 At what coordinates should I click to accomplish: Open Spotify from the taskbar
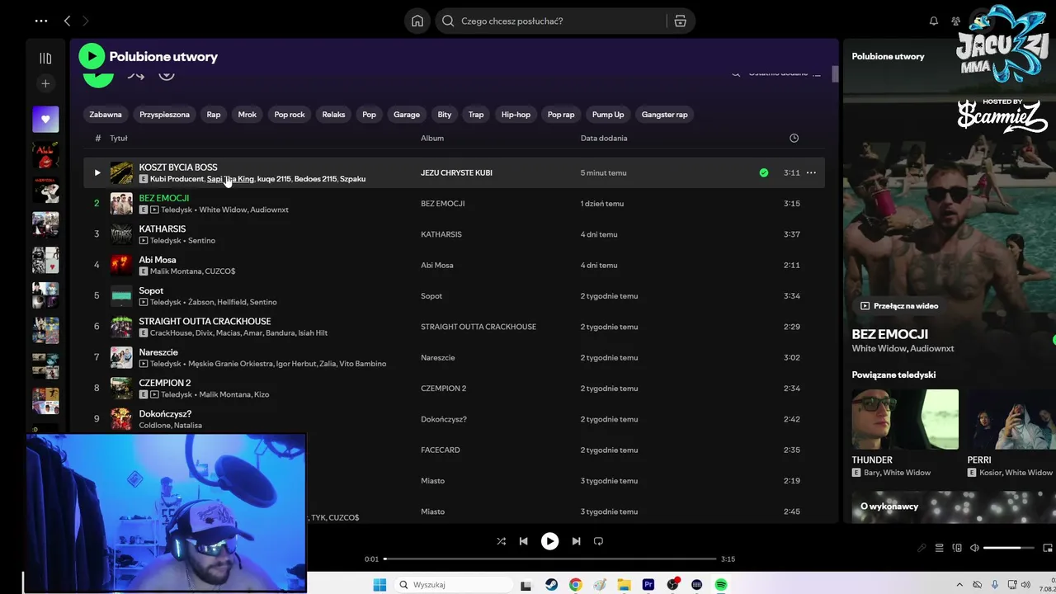[x=721, y=585]
